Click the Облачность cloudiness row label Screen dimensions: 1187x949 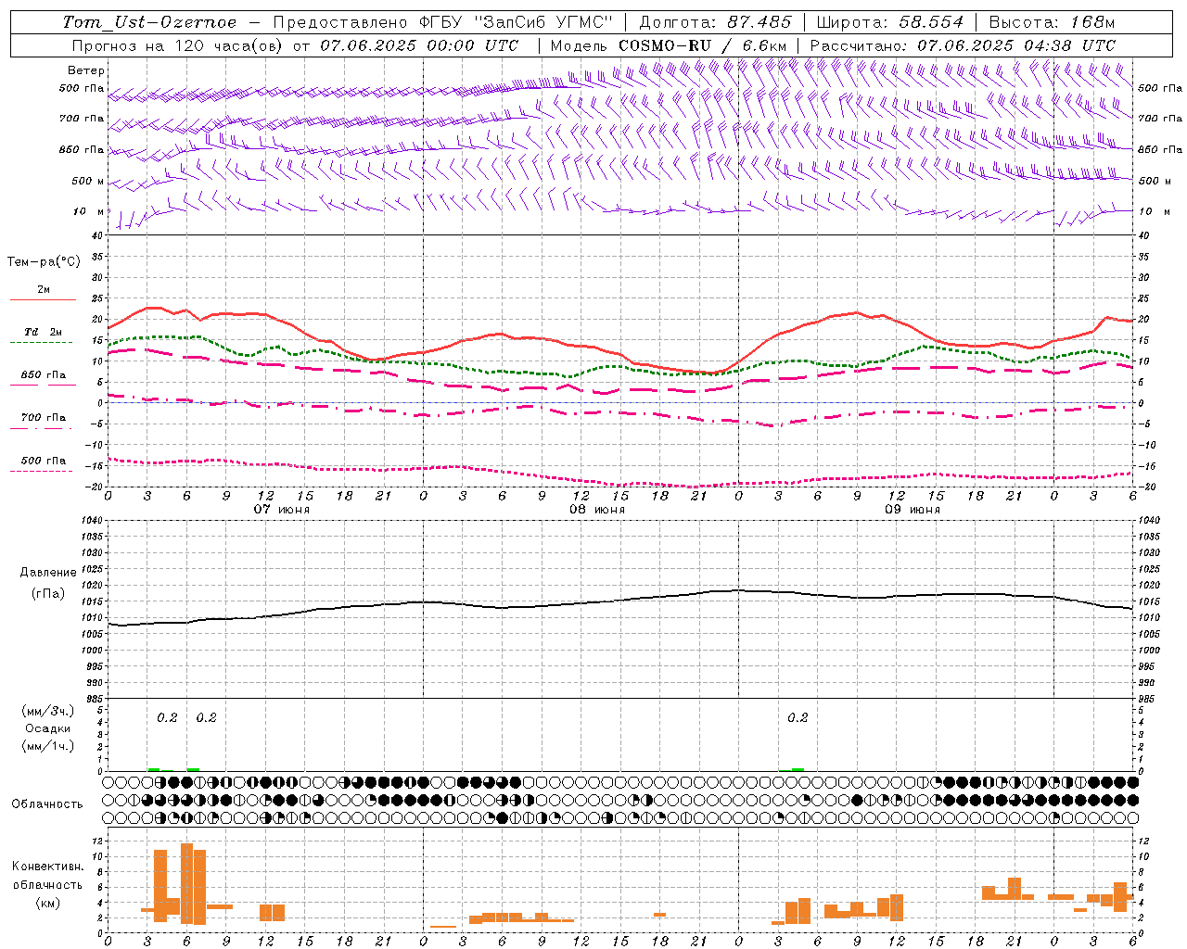click(x=47, y=803)
